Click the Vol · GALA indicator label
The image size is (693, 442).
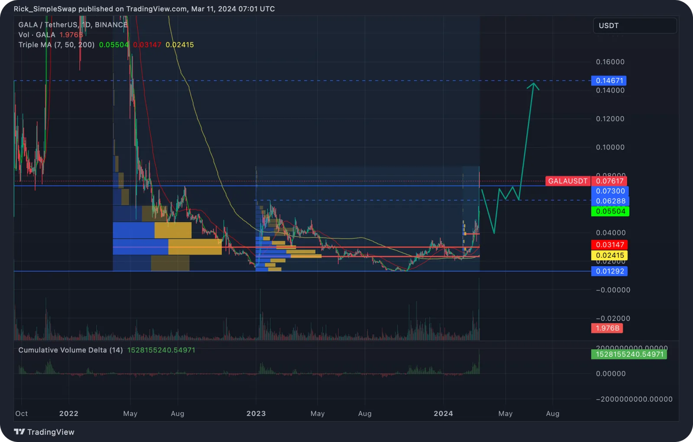coord(37,35)
